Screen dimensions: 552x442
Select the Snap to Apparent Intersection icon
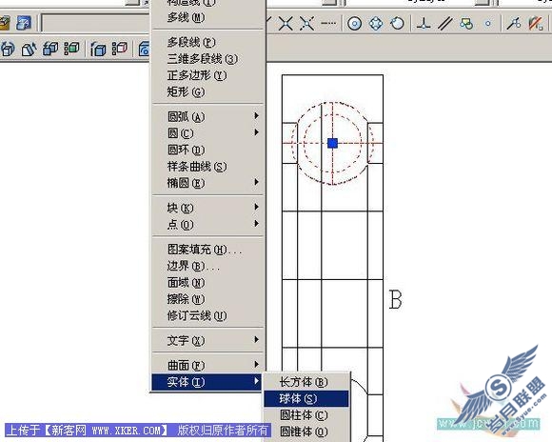coord(307,24)
